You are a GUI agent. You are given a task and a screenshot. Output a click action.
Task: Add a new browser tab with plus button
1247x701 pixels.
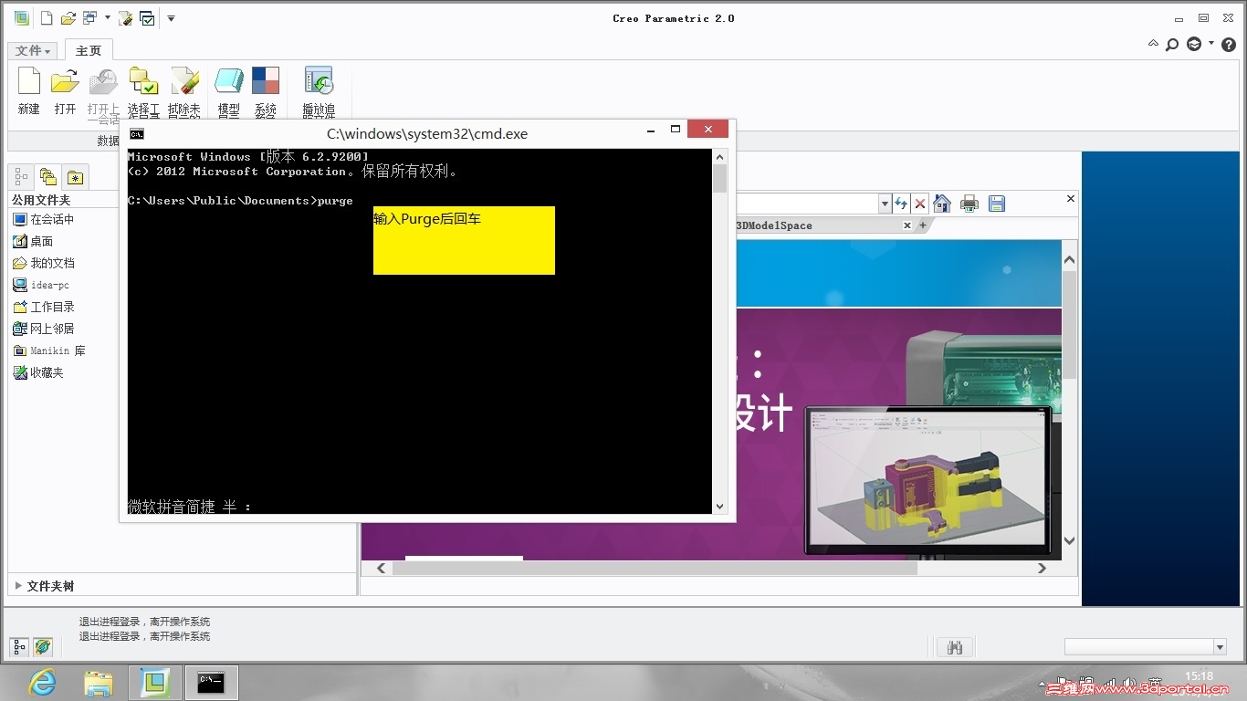coord(922,225)
